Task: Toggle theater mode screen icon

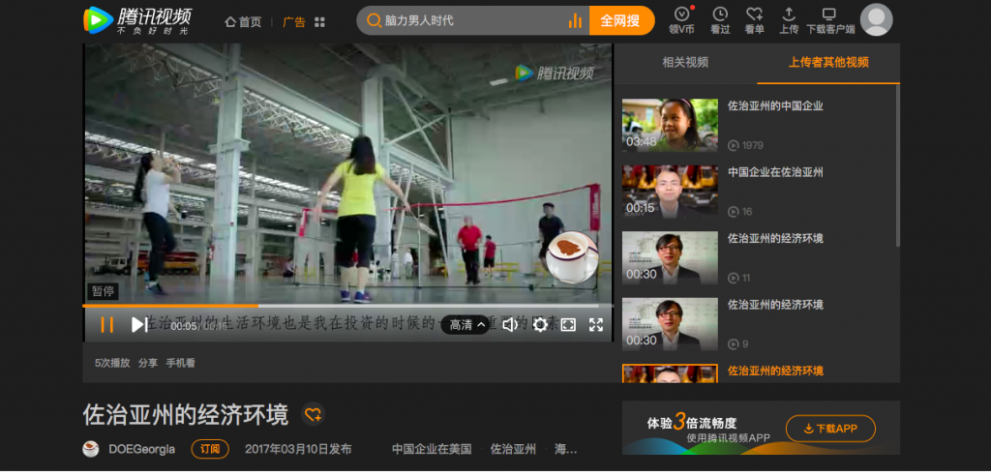Action: pyautogui.click(x=568, y=325)
